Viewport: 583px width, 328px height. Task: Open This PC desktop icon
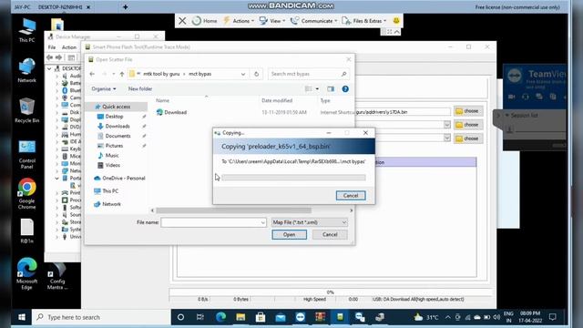[x=26, y=30]
